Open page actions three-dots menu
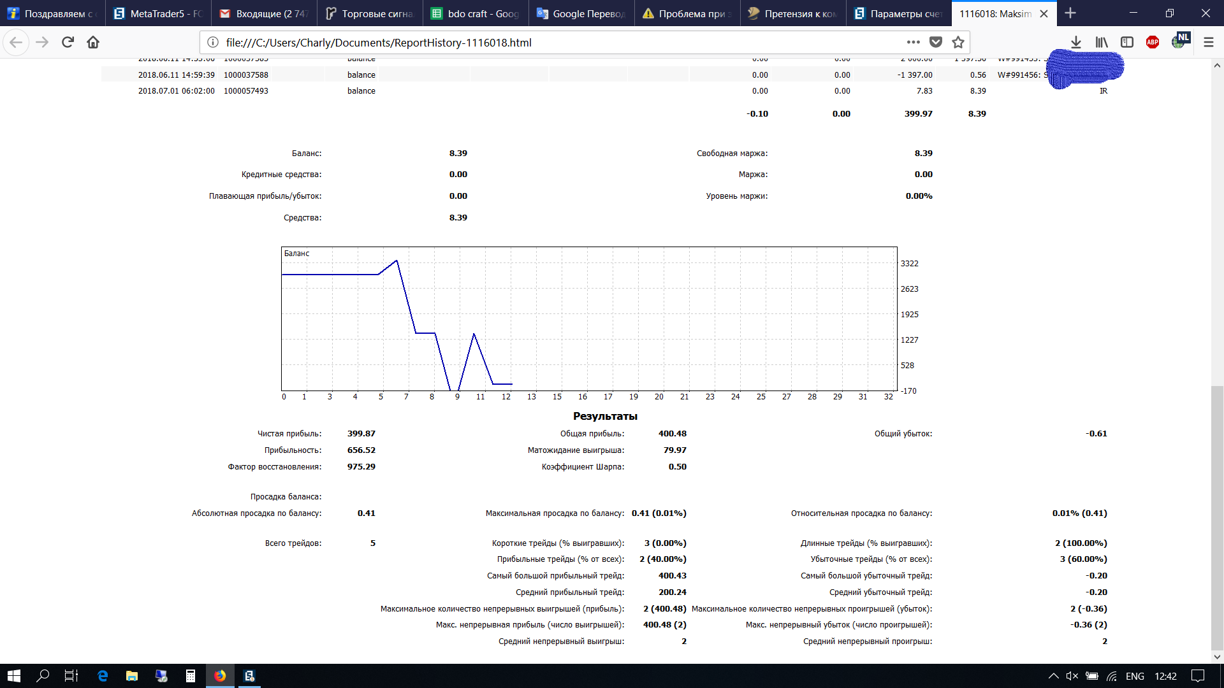Viewport: 1224px width, 688px height. tap(914, 43)
